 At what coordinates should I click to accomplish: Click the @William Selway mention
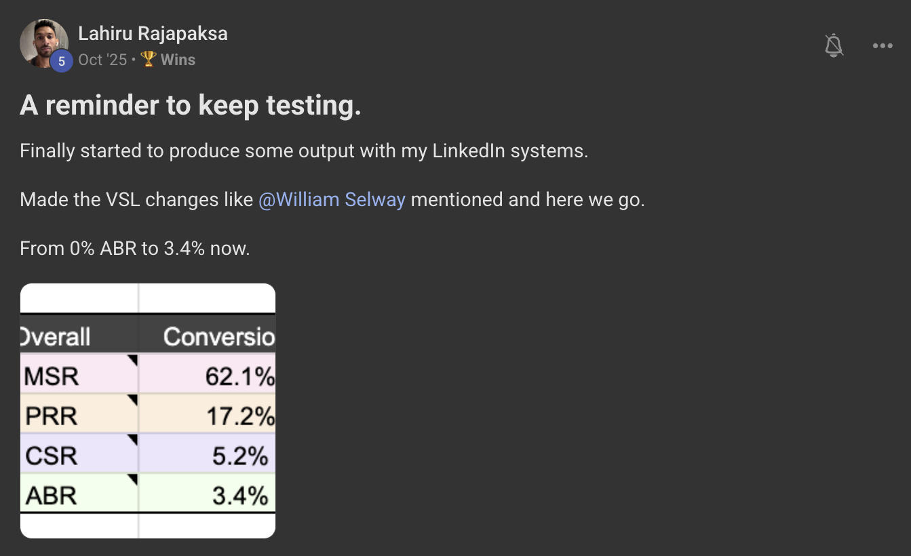tap(332, 200)
